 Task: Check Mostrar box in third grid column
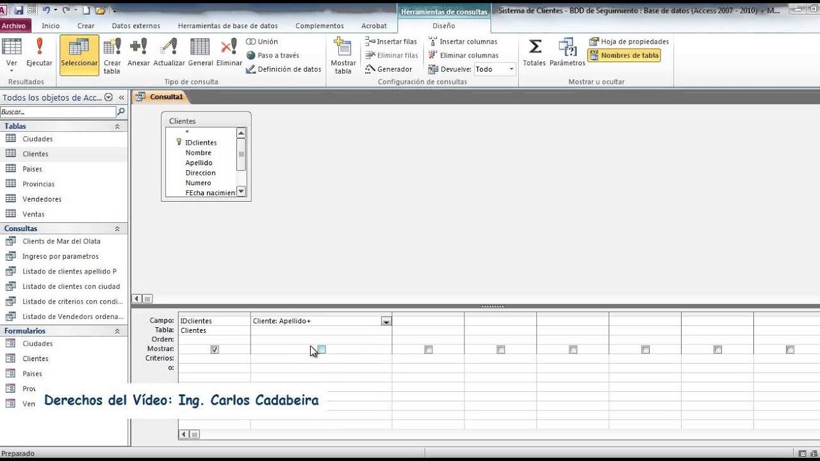[429, 350]
